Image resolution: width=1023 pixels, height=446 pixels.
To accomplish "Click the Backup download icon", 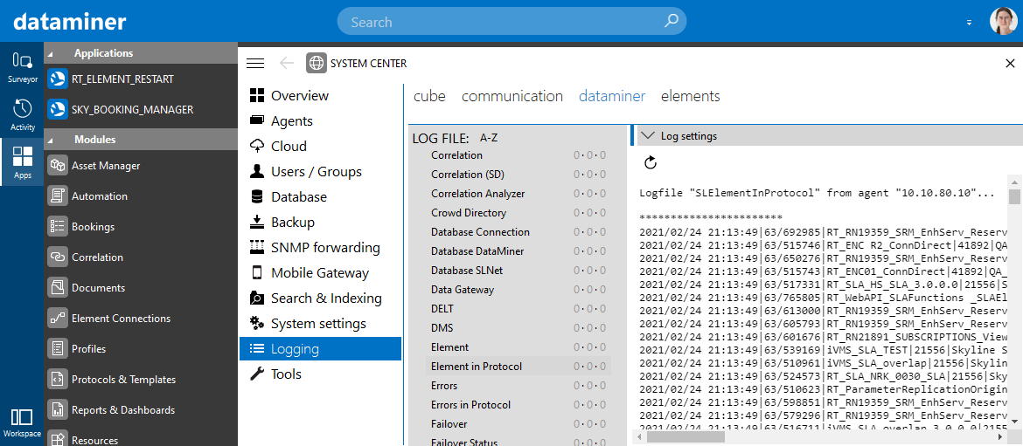I will coord(258,222).
